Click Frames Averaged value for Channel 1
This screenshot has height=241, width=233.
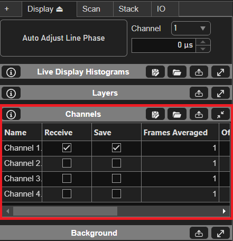(x=180, y=148)
